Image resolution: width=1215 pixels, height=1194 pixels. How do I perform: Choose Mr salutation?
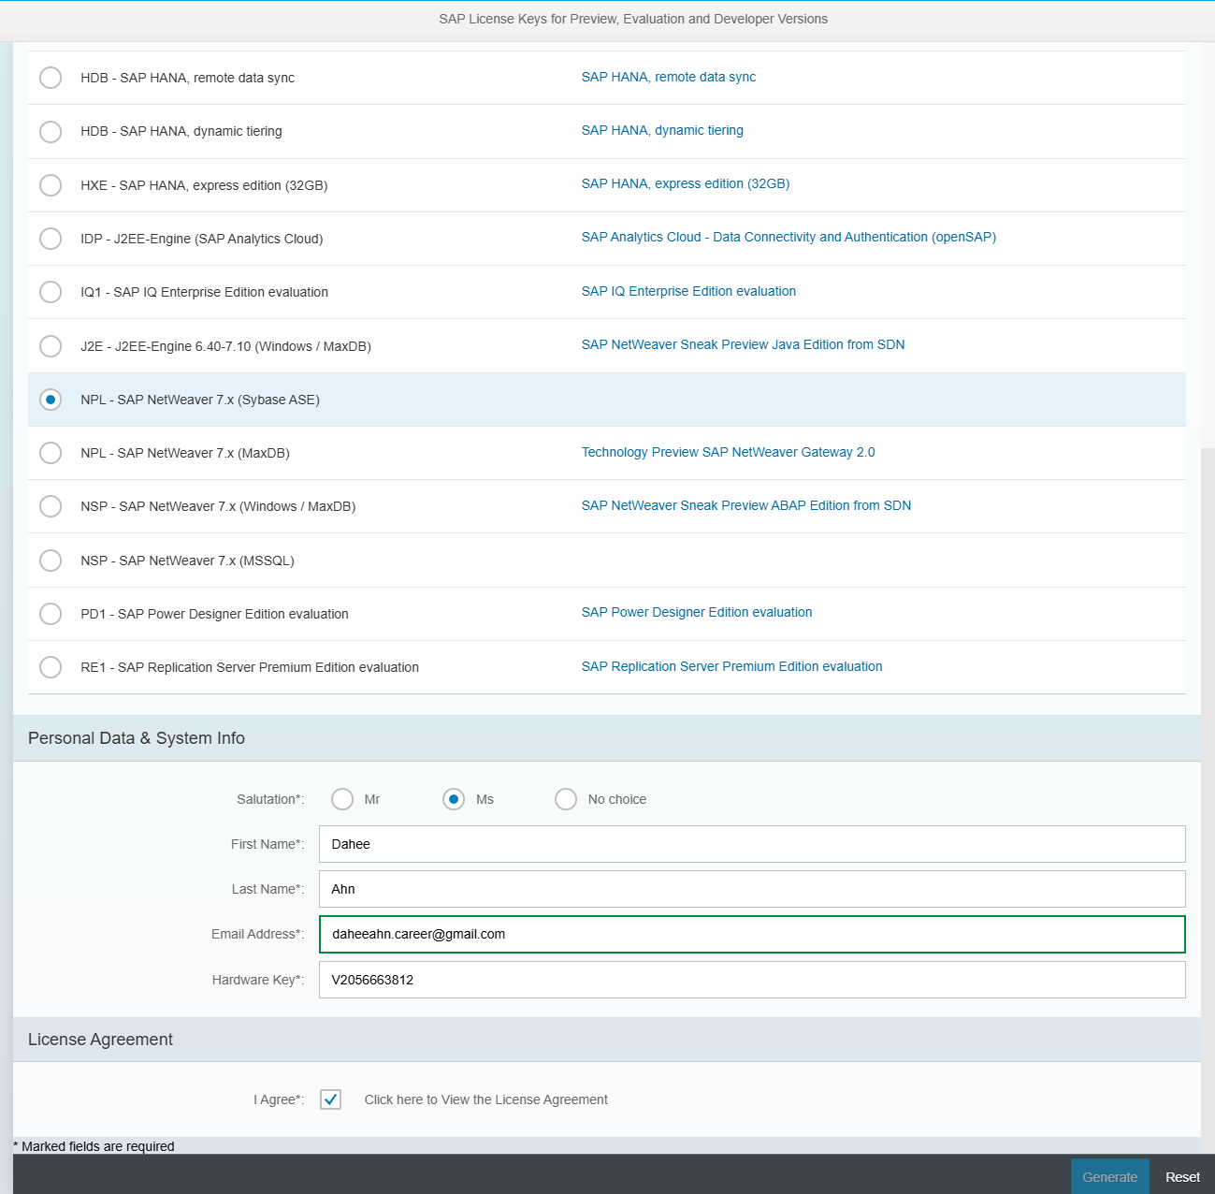342,799
